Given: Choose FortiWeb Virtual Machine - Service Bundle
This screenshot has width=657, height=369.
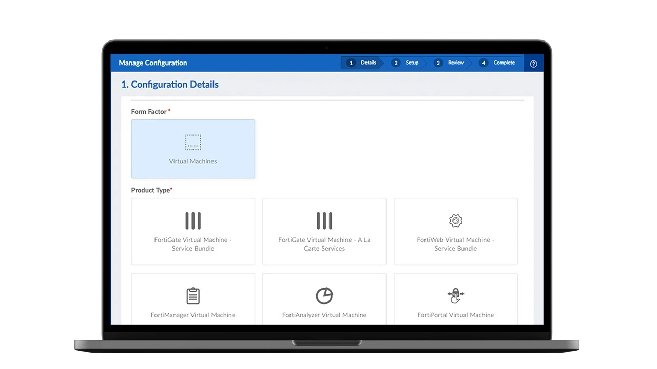Looking at the screenshot, I should pyautogui.click(x=456, y=232).
